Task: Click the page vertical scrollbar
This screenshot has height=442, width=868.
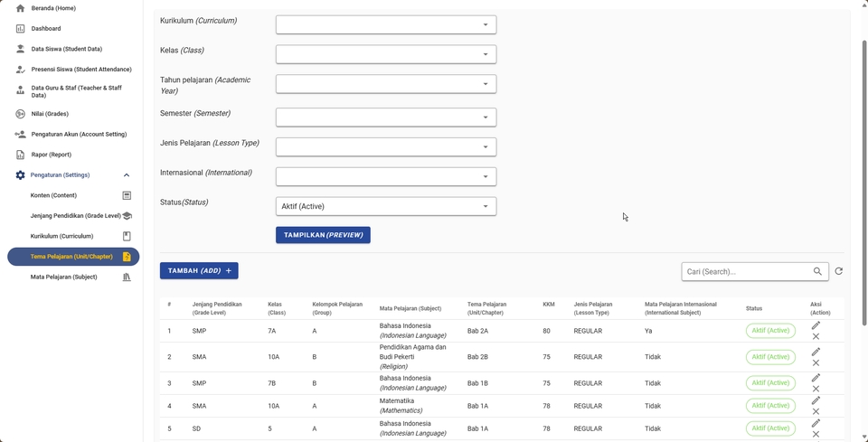Action: [x=864, y=183]
